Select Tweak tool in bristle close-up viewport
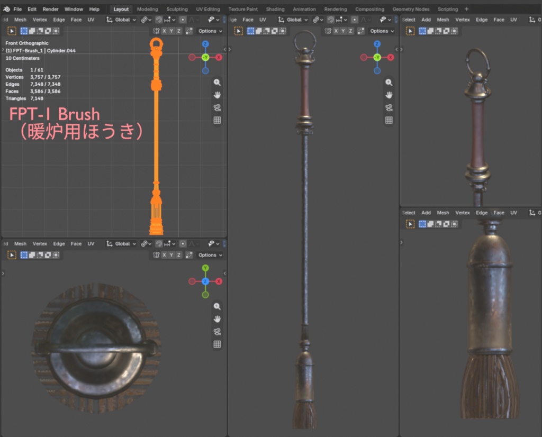The image size is (542, 437). 410,224
